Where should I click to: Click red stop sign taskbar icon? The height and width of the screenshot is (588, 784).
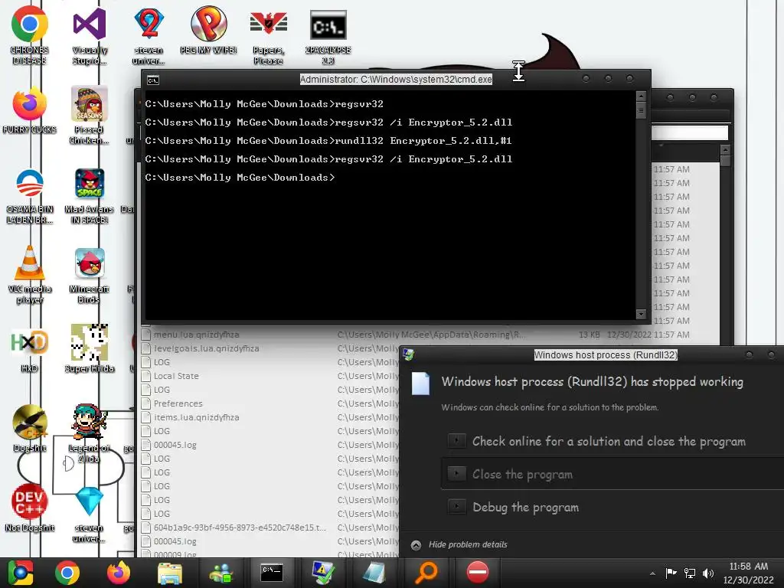pos(478,573)
